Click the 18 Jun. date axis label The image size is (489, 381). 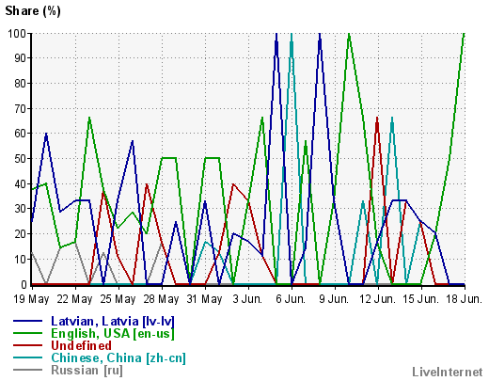[464, 299]
